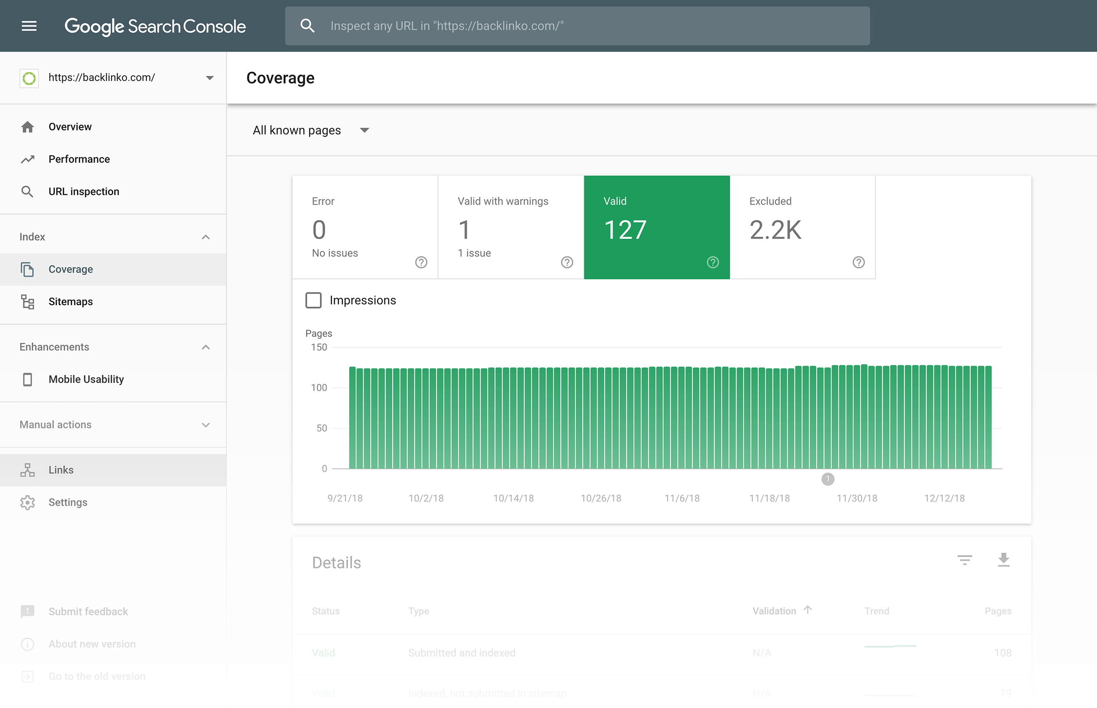Click the green property circle icon

point(29,78)
